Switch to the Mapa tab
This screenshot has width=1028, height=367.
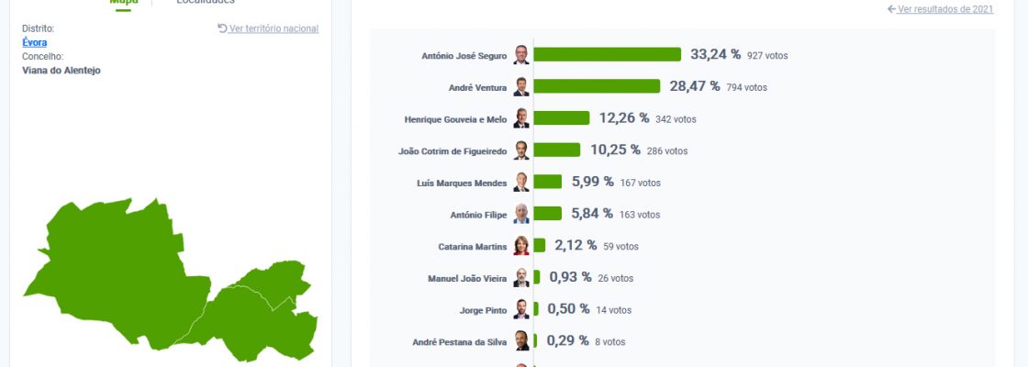[124, 3]
